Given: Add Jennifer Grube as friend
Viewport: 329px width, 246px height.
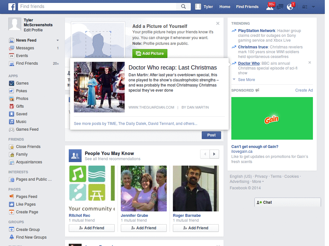Looking at the screenshot, I should [144, 228].
